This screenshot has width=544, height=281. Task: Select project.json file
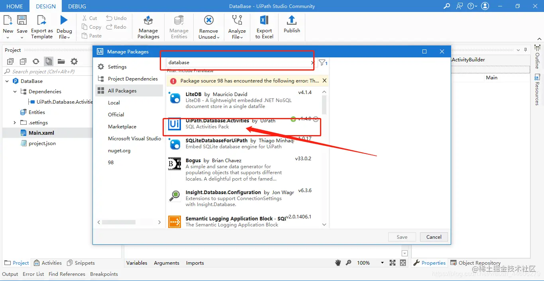click(x=42, y=143)
